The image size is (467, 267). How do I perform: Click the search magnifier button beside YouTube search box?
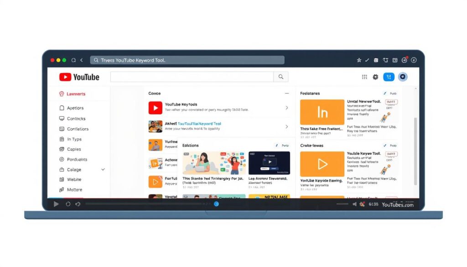[281, 77]
